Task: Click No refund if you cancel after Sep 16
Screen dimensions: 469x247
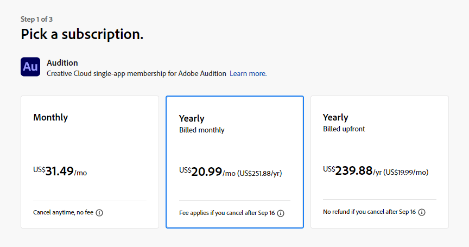Action: (x=370, y=212)
